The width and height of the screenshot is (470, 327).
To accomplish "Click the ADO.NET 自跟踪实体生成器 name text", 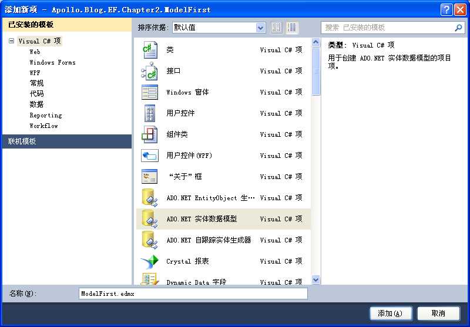I will point(209,240).
